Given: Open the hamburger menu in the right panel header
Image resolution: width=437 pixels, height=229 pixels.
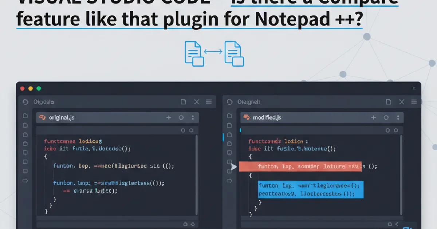Looking at the screenshot, I should [x=413, y=102].
